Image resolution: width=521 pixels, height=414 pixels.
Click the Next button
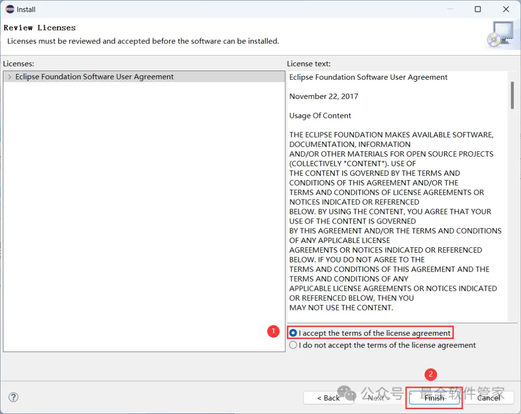(x=379, y=398)
